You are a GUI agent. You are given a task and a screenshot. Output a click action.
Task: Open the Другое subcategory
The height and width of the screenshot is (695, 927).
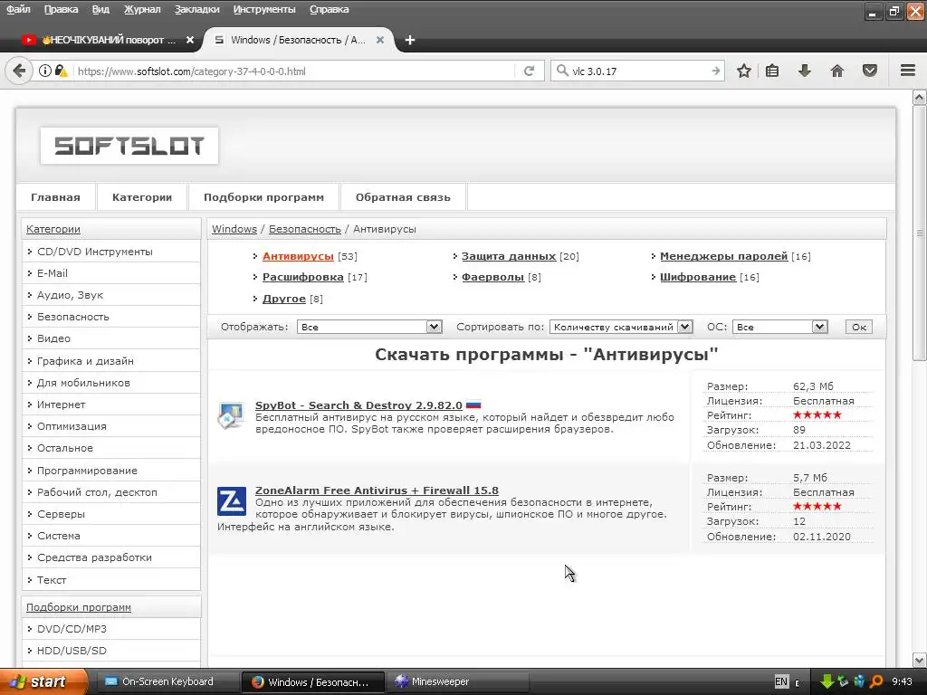pyautogui.click(x=283, y=299)
